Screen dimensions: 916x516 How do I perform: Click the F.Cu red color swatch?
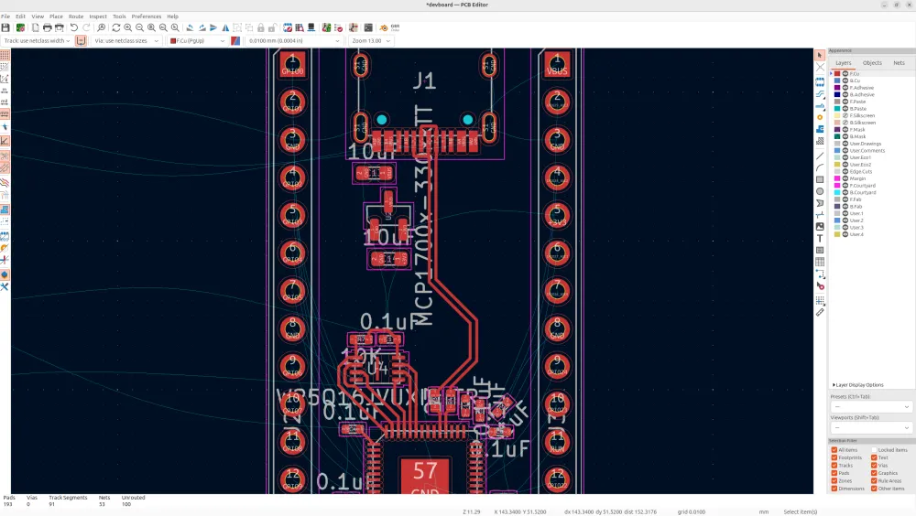pyautogui.click(x=837, y=73)
